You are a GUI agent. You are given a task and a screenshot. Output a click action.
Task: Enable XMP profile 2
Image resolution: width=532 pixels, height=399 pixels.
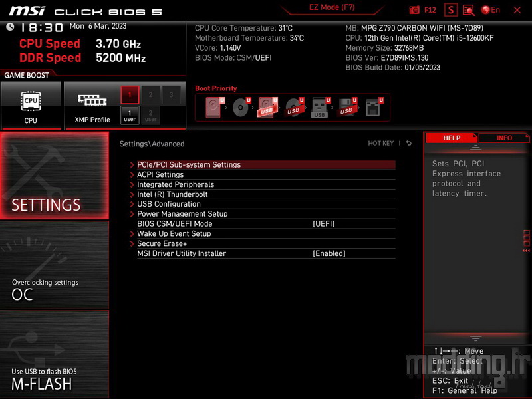(x=150, y=94)
